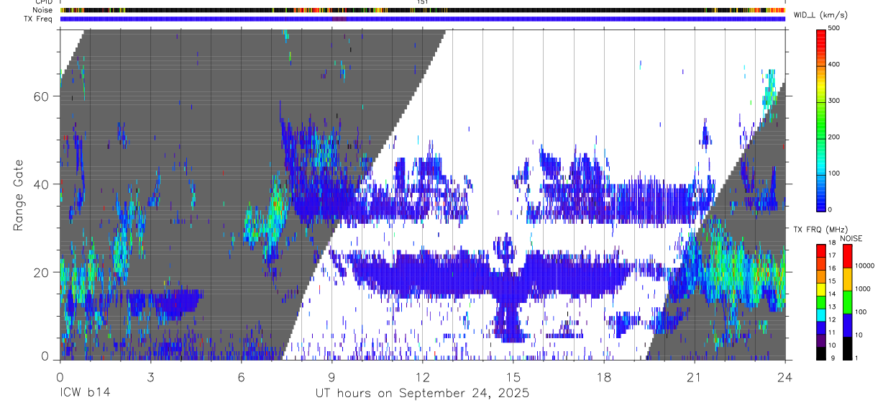Image resolution: width=883 pixels, height=408 pixels.
Task: Click the 'UT hours on September 24, 2025' axis title
Action: point(422,393)
